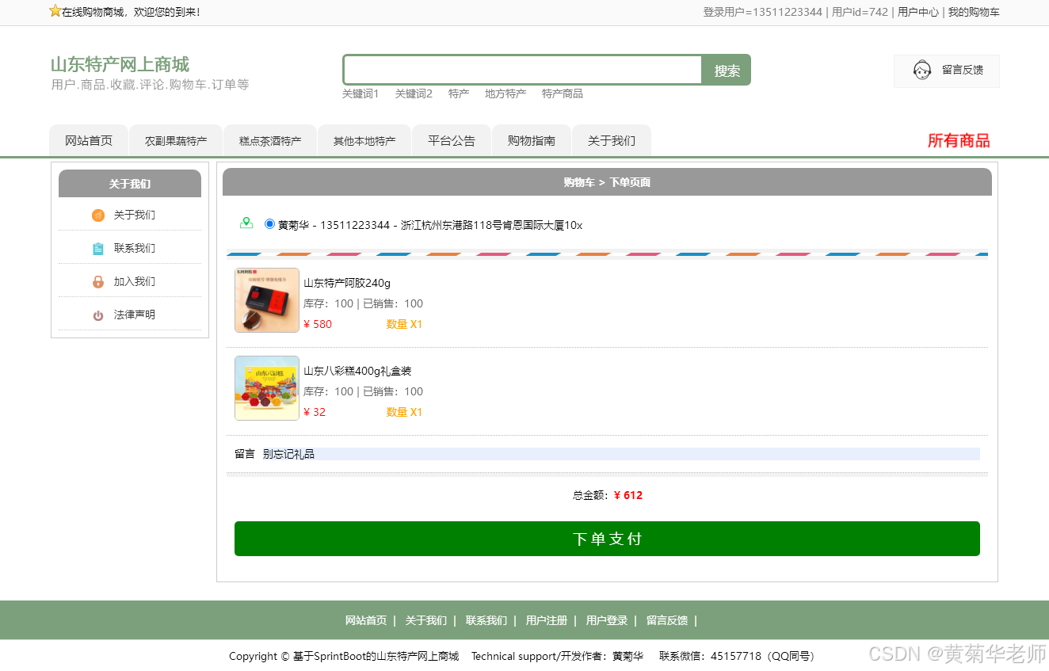Click the 山东特产阿胶240g product name
Viewport: 1049px width, 671px height.
tap(347, 283)
